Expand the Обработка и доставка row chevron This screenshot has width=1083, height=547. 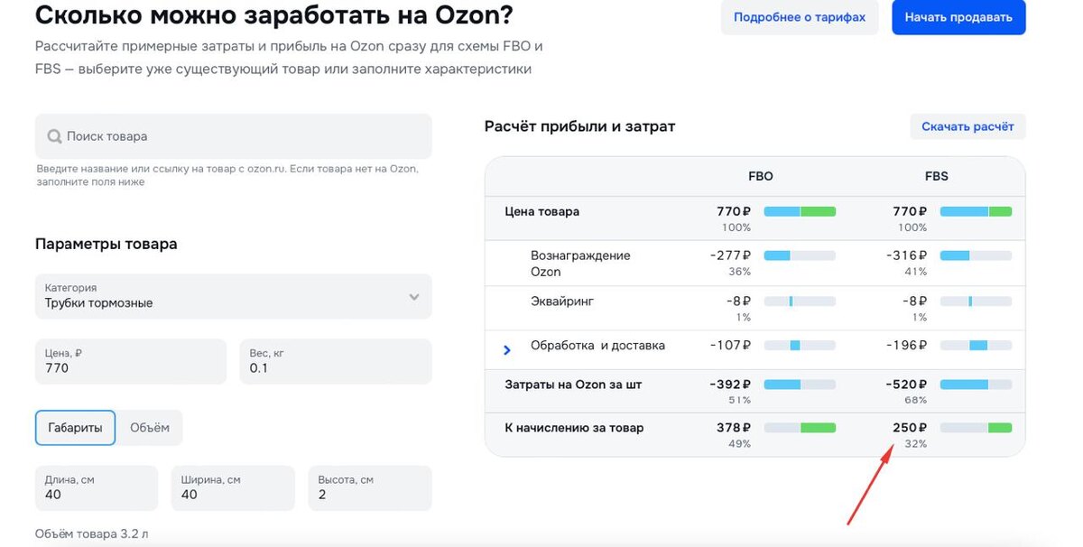coord(507,349)
